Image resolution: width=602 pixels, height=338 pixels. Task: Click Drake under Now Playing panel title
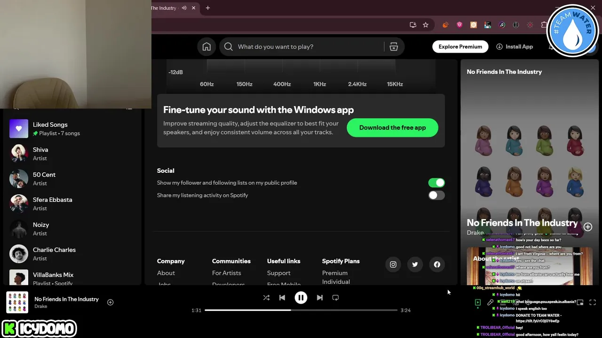pos(475,232)
